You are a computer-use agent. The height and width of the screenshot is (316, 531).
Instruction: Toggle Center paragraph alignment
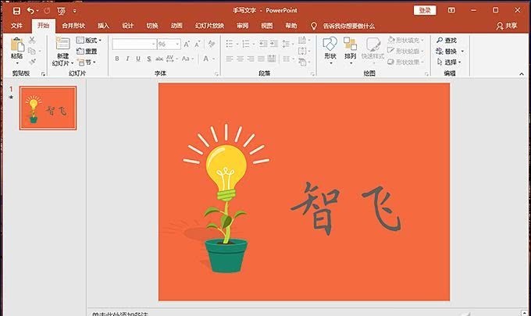tap(240, 59)
